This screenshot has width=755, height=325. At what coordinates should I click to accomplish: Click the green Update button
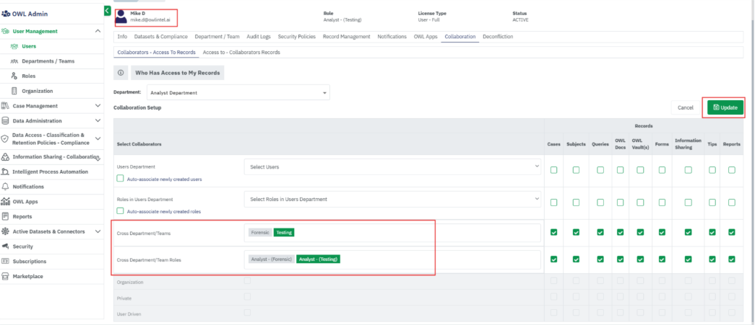pos(725,107)
